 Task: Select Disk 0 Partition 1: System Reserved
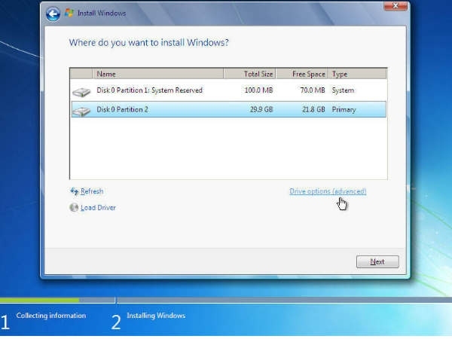228,90
